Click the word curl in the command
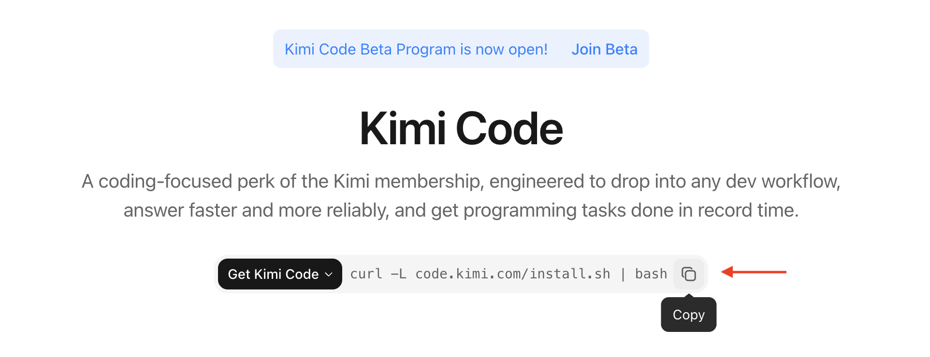 tap(366, 274)
